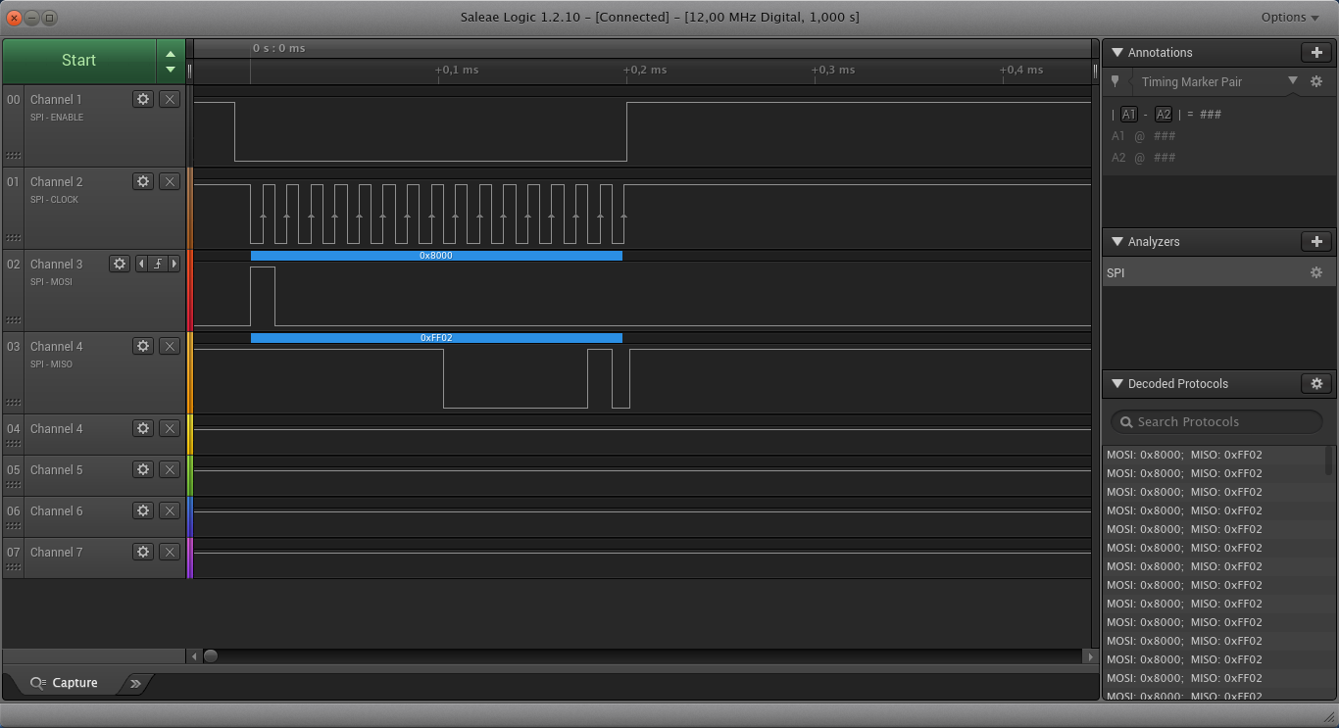Click the +0,1 ms timeline marker
The width and height of the screenshot is (1339, 728).
[x=457, y=70]
